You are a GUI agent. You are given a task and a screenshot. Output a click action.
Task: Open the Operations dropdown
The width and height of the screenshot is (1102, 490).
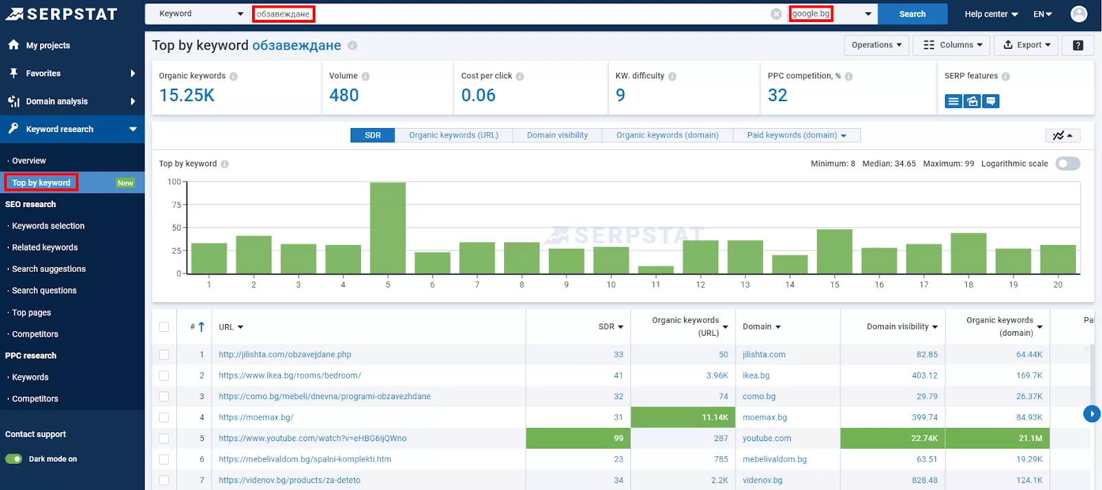tap(876, 45)
